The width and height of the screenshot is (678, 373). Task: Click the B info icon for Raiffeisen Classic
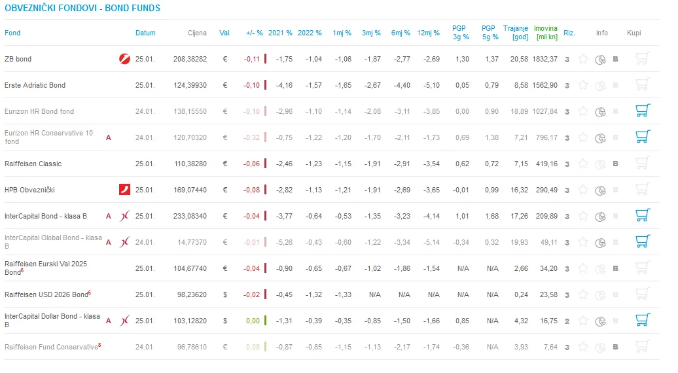click(x=615, y=164)
